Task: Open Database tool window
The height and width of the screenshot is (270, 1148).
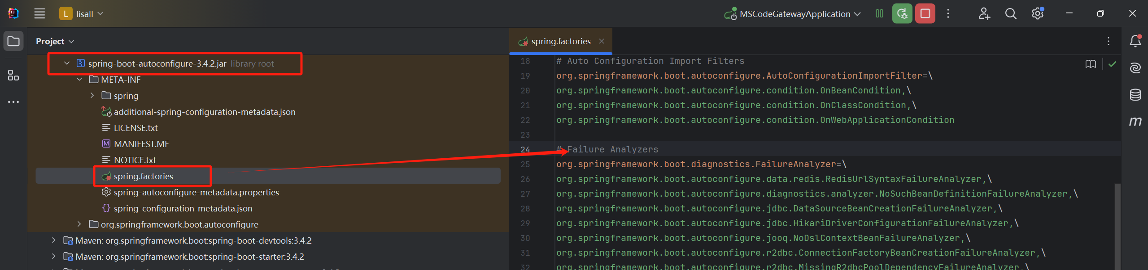Action: (x=1135, y=95)
